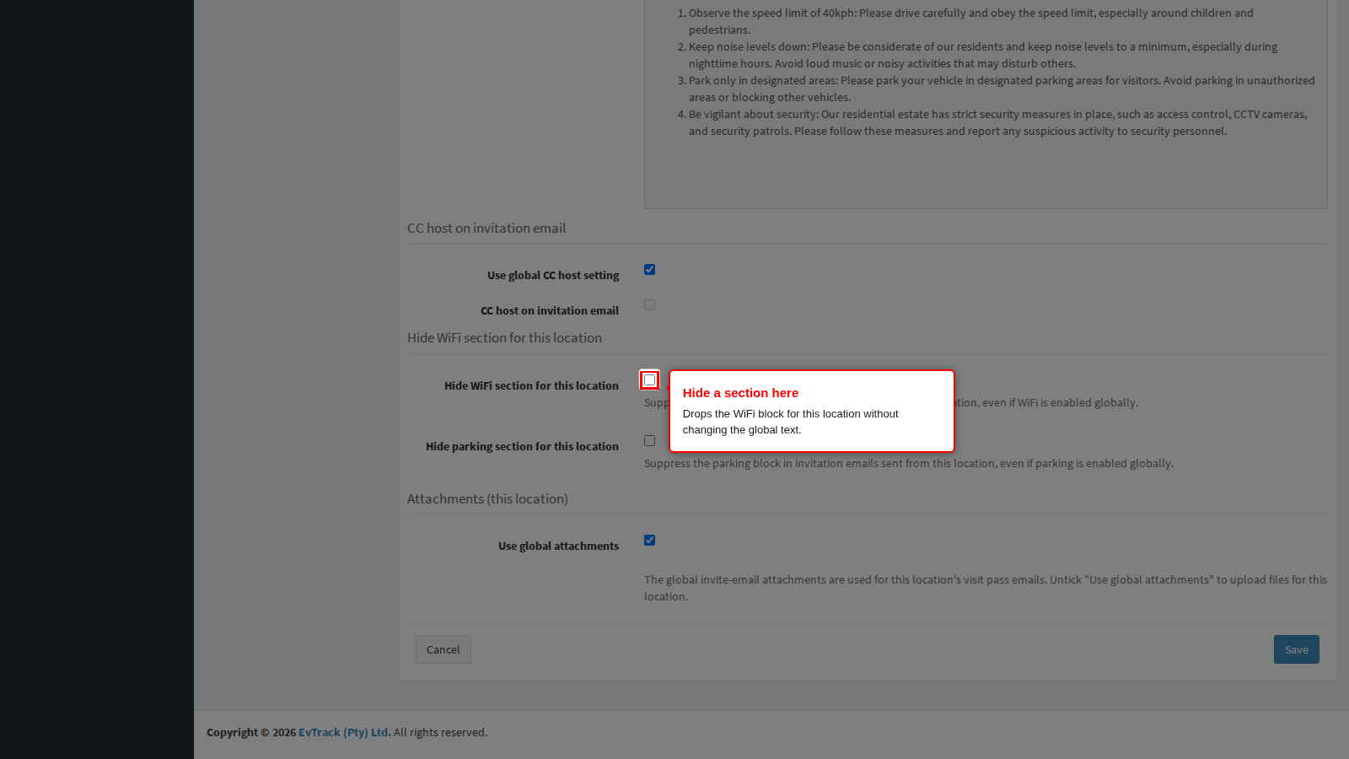Click the parking block suppression help text
The height and width of the screenshot is (759, 1349).
click(909, 463)
